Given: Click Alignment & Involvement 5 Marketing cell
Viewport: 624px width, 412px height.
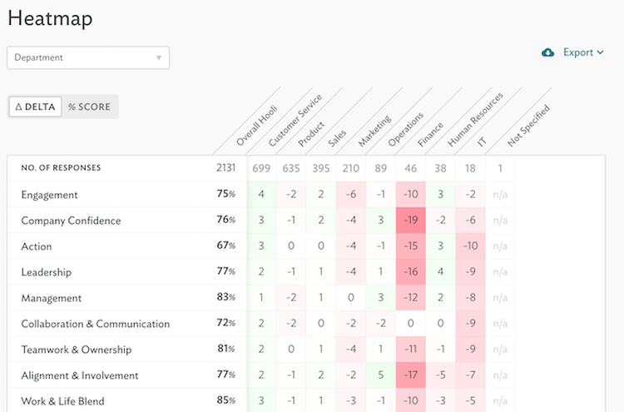Looking at the screenshot, I should pos(380,375).
